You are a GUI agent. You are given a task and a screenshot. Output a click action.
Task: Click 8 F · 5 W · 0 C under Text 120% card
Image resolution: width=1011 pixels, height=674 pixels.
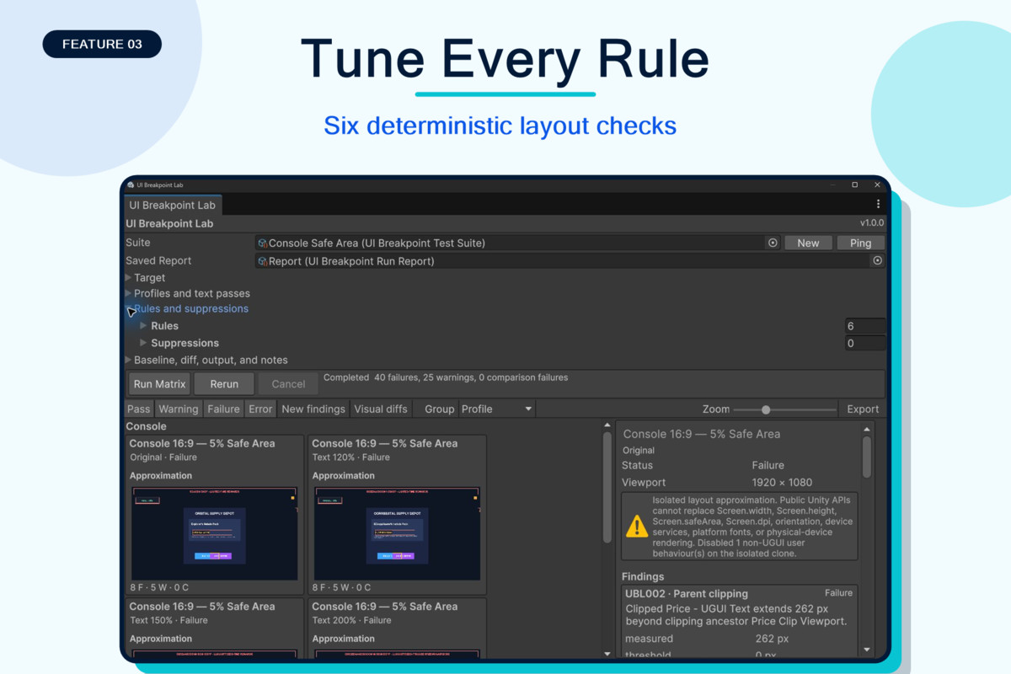click(342, 587)
